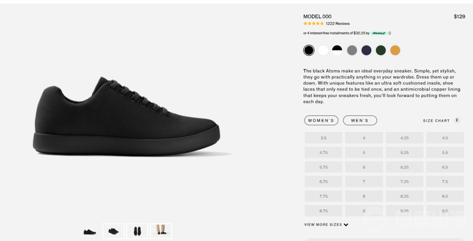The width and height of the screenshot is (473, 241).
Task: Choose the white color swatch
Action: pos(323,50)
